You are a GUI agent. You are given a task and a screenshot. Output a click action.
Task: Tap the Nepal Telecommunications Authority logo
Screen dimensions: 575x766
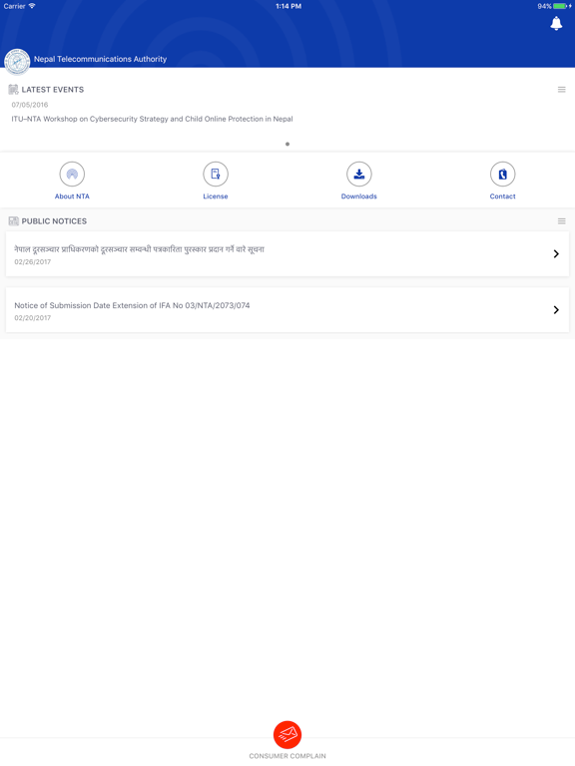pyautogui.click(x=17, y=62)
